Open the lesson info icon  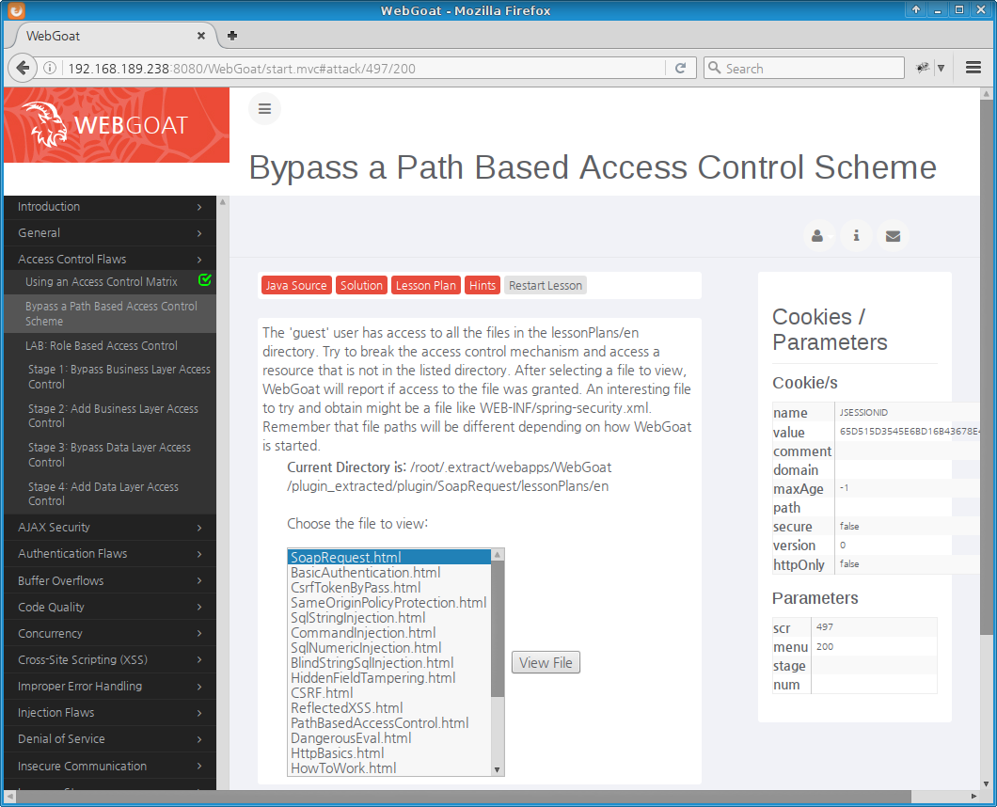[x=856, y=236]
